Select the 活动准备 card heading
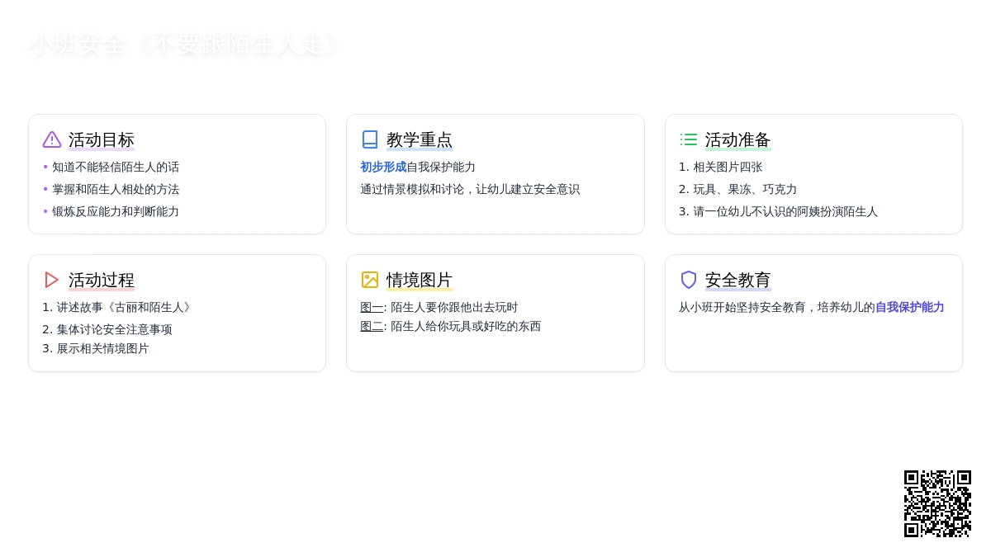 click(x=737, y=140)
